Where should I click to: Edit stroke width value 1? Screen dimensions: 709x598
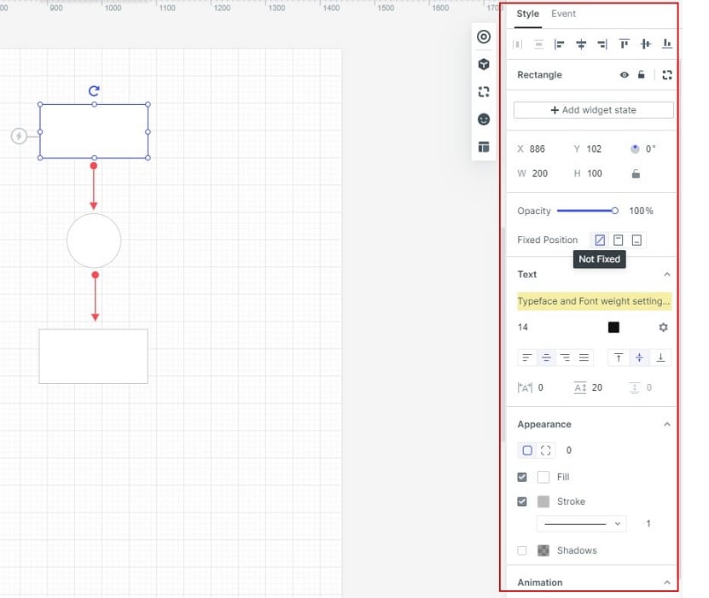click(648, 524)
